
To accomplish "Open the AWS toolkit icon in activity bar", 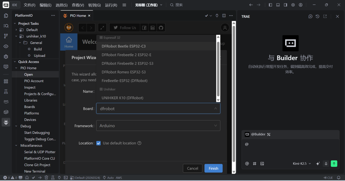I will tap(6, 102).
